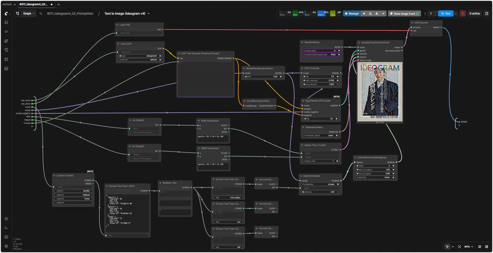Click the Manager button
The height and width of the screenshot is (253, 493).
tap(352, 13)
